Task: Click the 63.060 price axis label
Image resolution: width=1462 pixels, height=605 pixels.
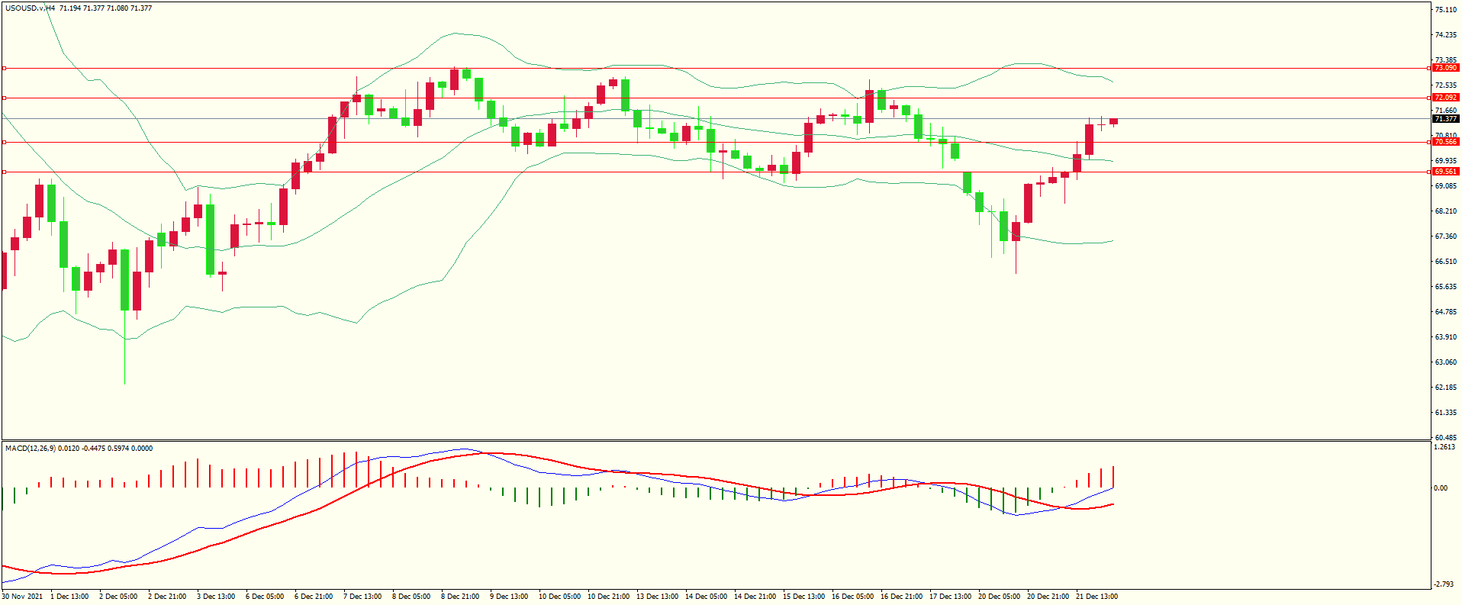Action: [x=1445, y=362]
